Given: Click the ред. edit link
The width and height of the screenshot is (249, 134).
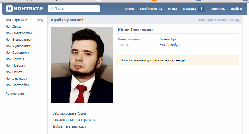Looking at the screenshot, I should (41, 20).
